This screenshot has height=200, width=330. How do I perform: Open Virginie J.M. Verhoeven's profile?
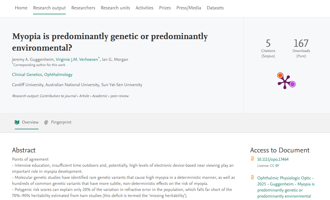pos(77,59)
